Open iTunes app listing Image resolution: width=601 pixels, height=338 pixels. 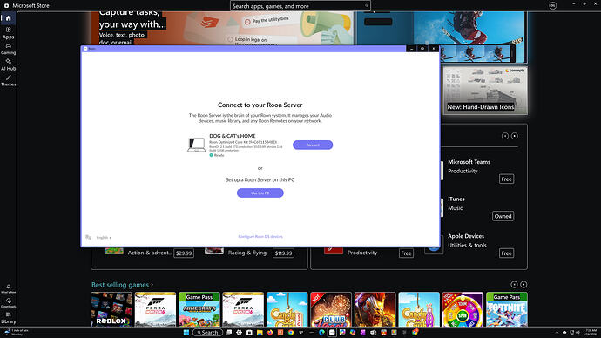pos(456,199)
